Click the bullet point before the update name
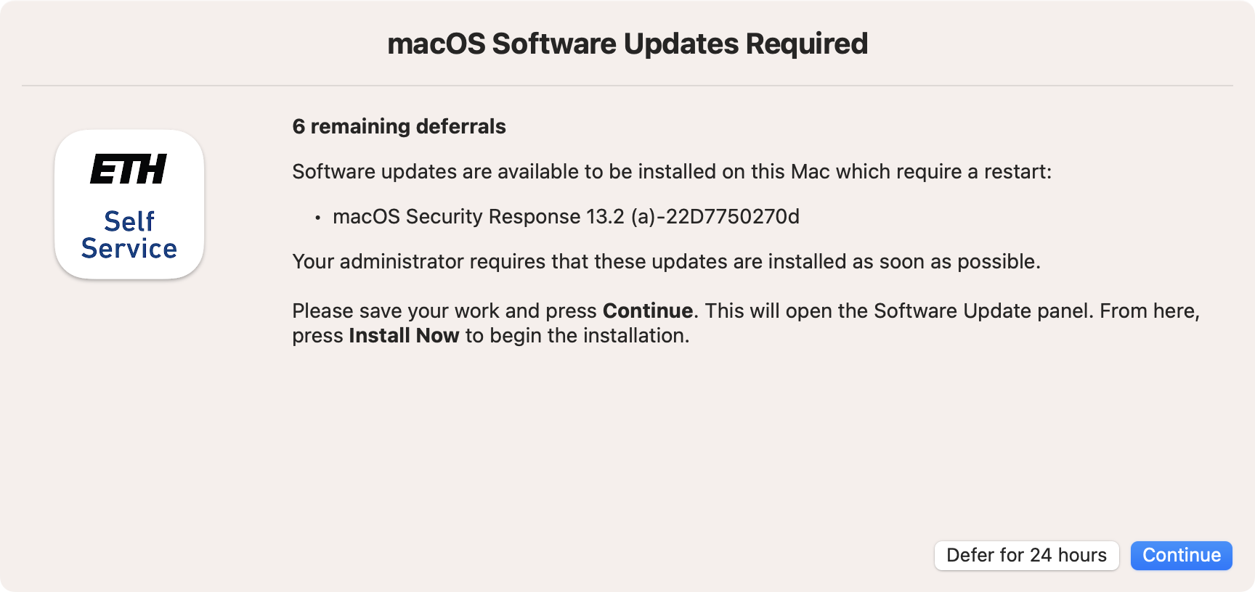 pos(317,218)
